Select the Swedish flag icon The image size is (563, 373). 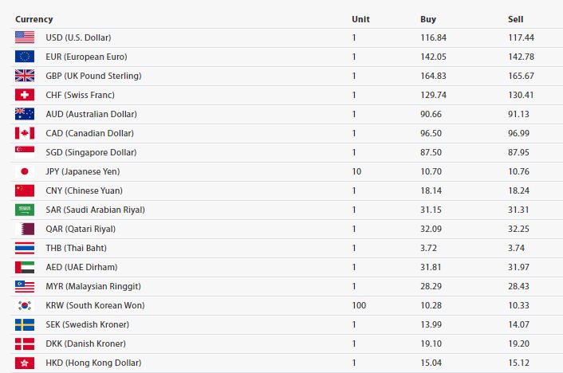tap(25, 324)
